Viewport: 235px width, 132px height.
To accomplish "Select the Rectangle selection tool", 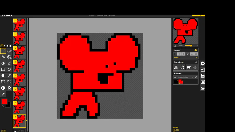I will (3, 82).
